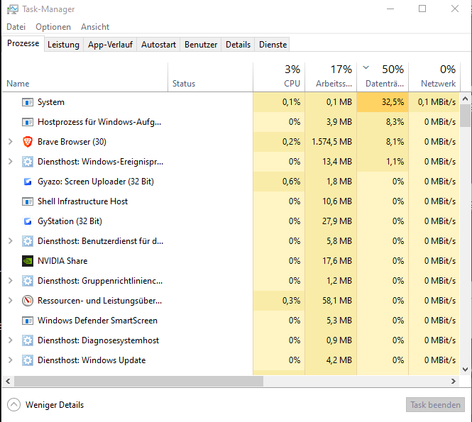
Task: Click the Windows Defender SmartScreen icon
Action: tap(28, 321)
